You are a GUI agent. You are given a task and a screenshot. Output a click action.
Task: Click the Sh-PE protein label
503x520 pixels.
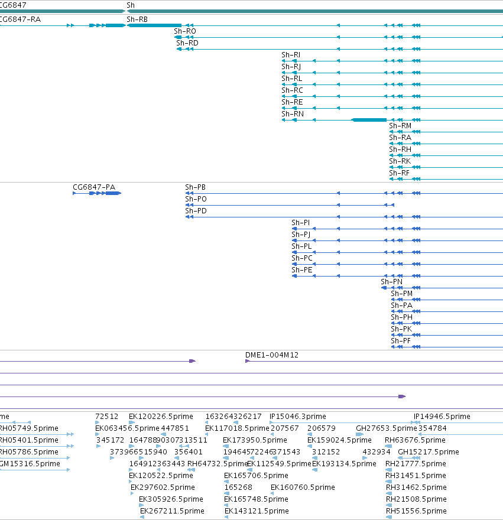(x=302, y=270)
